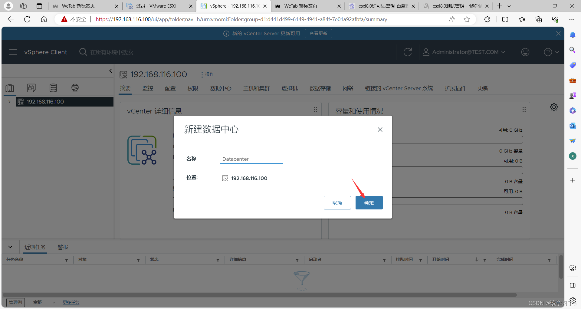Filter the 状态 column
Image resolution: width=581 pixels, height=309 pixels.
[x=218, y=260]
